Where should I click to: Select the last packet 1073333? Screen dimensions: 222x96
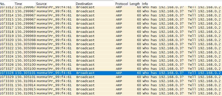click(x=111, y=93)
